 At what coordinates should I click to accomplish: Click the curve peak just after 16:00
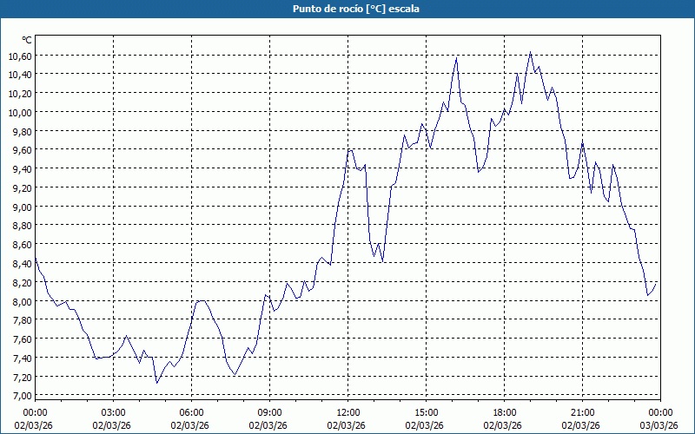457,58
